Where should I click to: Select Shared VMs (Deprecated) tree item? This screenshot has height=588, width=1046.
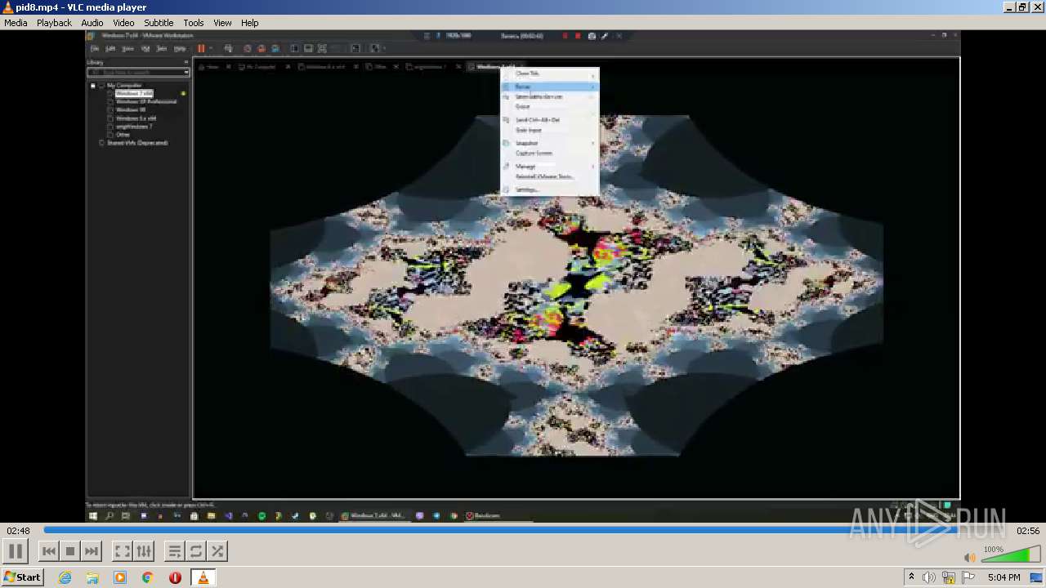(137, 143)
